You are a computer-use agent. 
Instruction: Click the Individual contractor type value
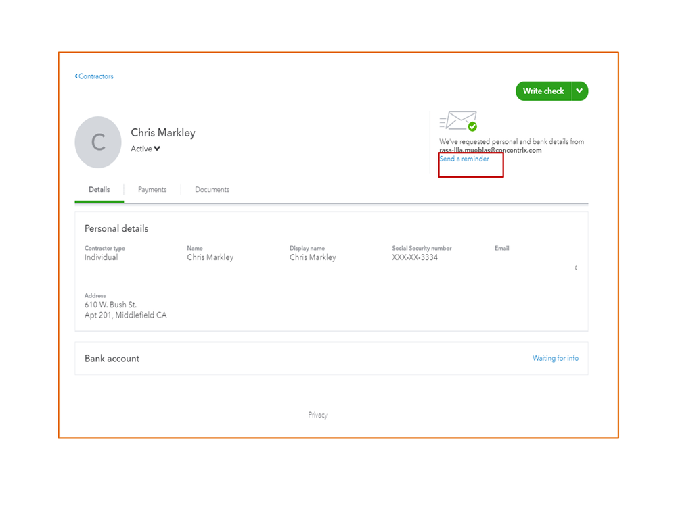[x=101, y=257]
